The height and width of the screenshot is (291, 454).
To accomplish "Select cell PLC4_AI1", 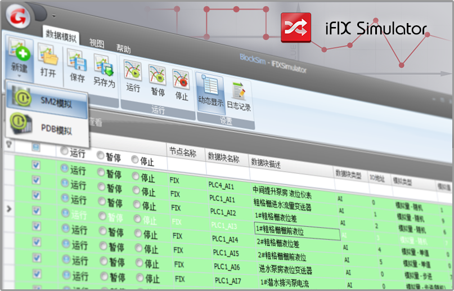I will [x=221, y=186].
